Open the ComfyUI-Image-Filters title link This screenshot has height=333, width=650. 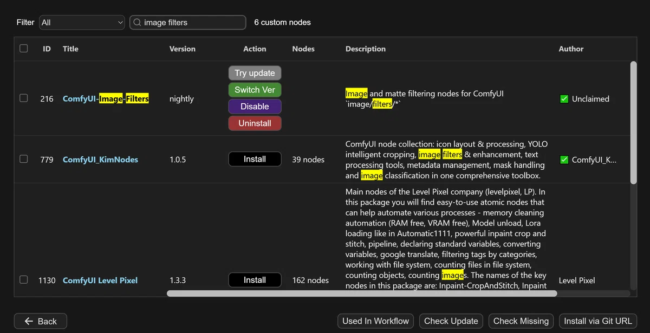tap(106, 99)
